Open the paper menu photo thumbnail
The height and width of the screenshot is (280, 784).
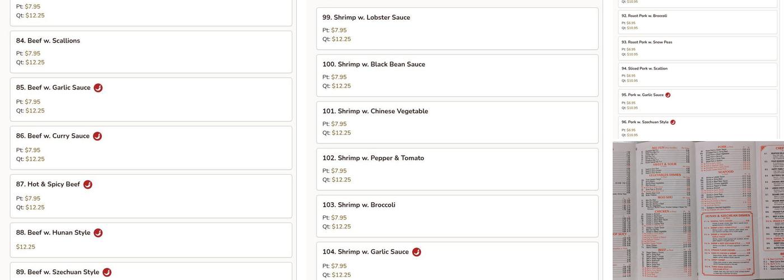(x=698, y=211)
